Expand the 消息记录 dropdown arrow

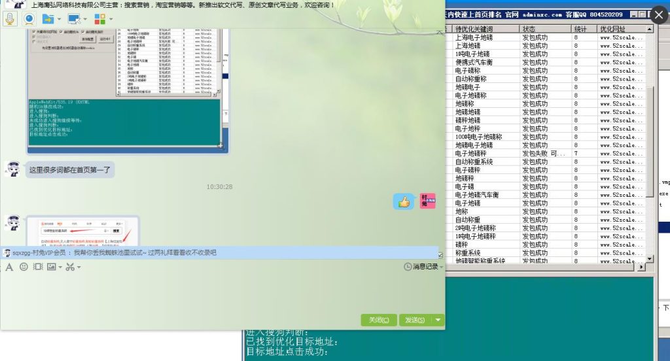click(x=442, y=267)
